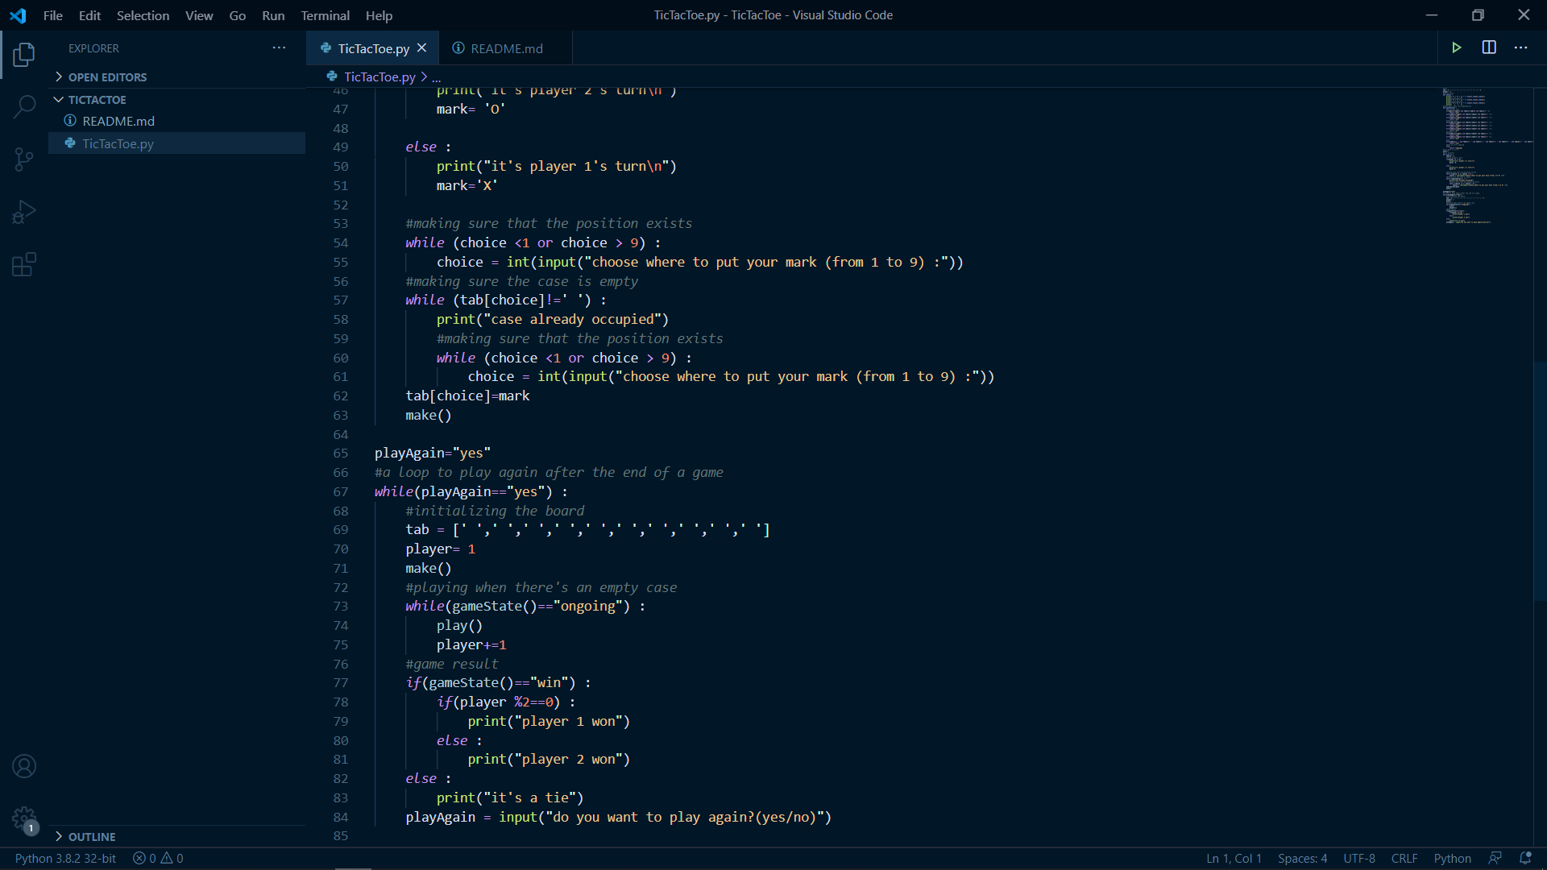This screenshot has height=870, width=1547.
Task: Select README.md in the explorer tree
Action: pyautogui.click(x=118, y=121)
